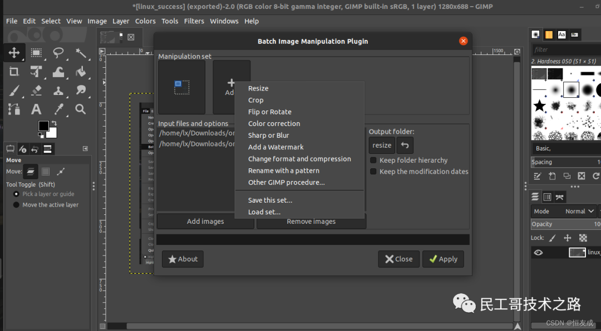
Task: Open the Colors menu
Action: click(145, 21)
